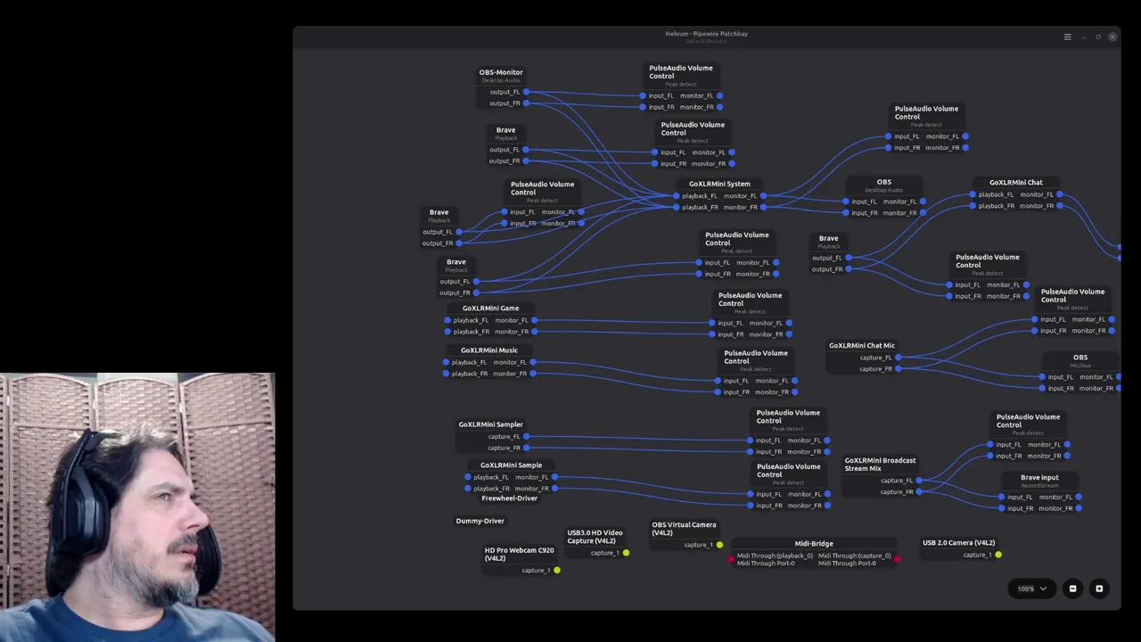Click Brave input node's monitor_FR port dot
This screenshot has height=642, width=1141.
(x=1079, y=508)
